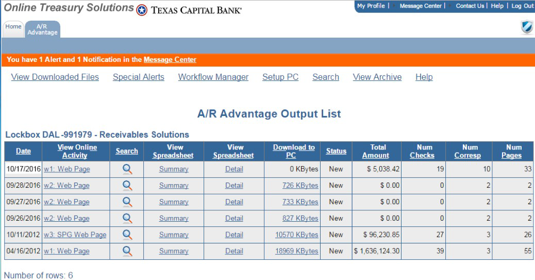Click the $ 96,230.85 total amount
The width and height of the screenshot is (535, 280).
(x=381, y=235)
